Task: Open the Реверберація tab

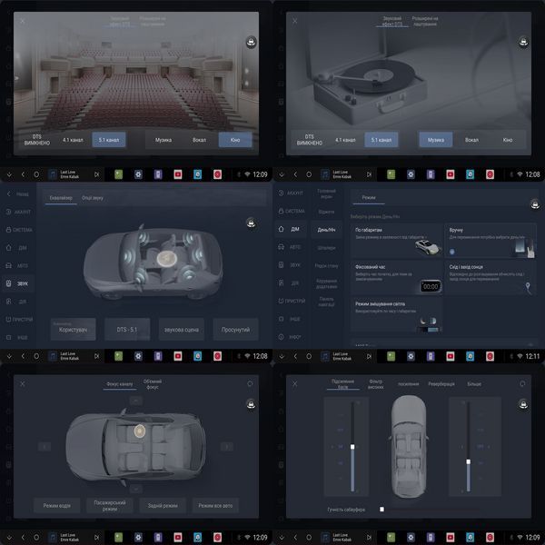Action: (441, 384)
